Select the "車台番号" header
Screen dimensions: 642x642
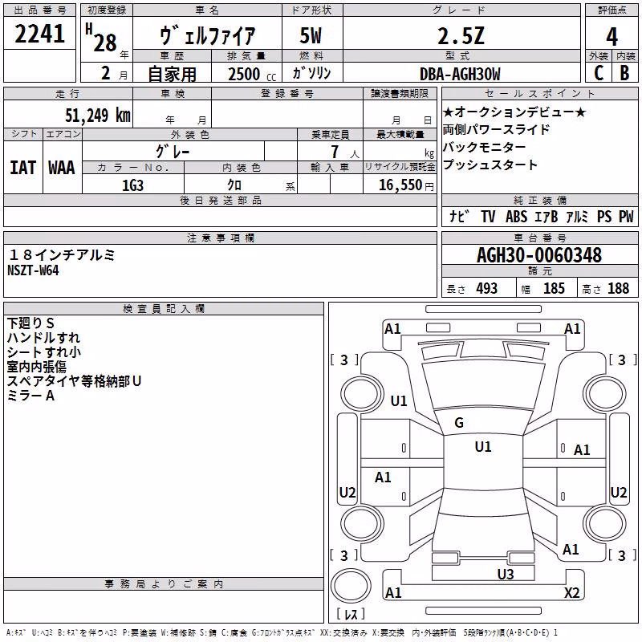(x=540, y=238)
